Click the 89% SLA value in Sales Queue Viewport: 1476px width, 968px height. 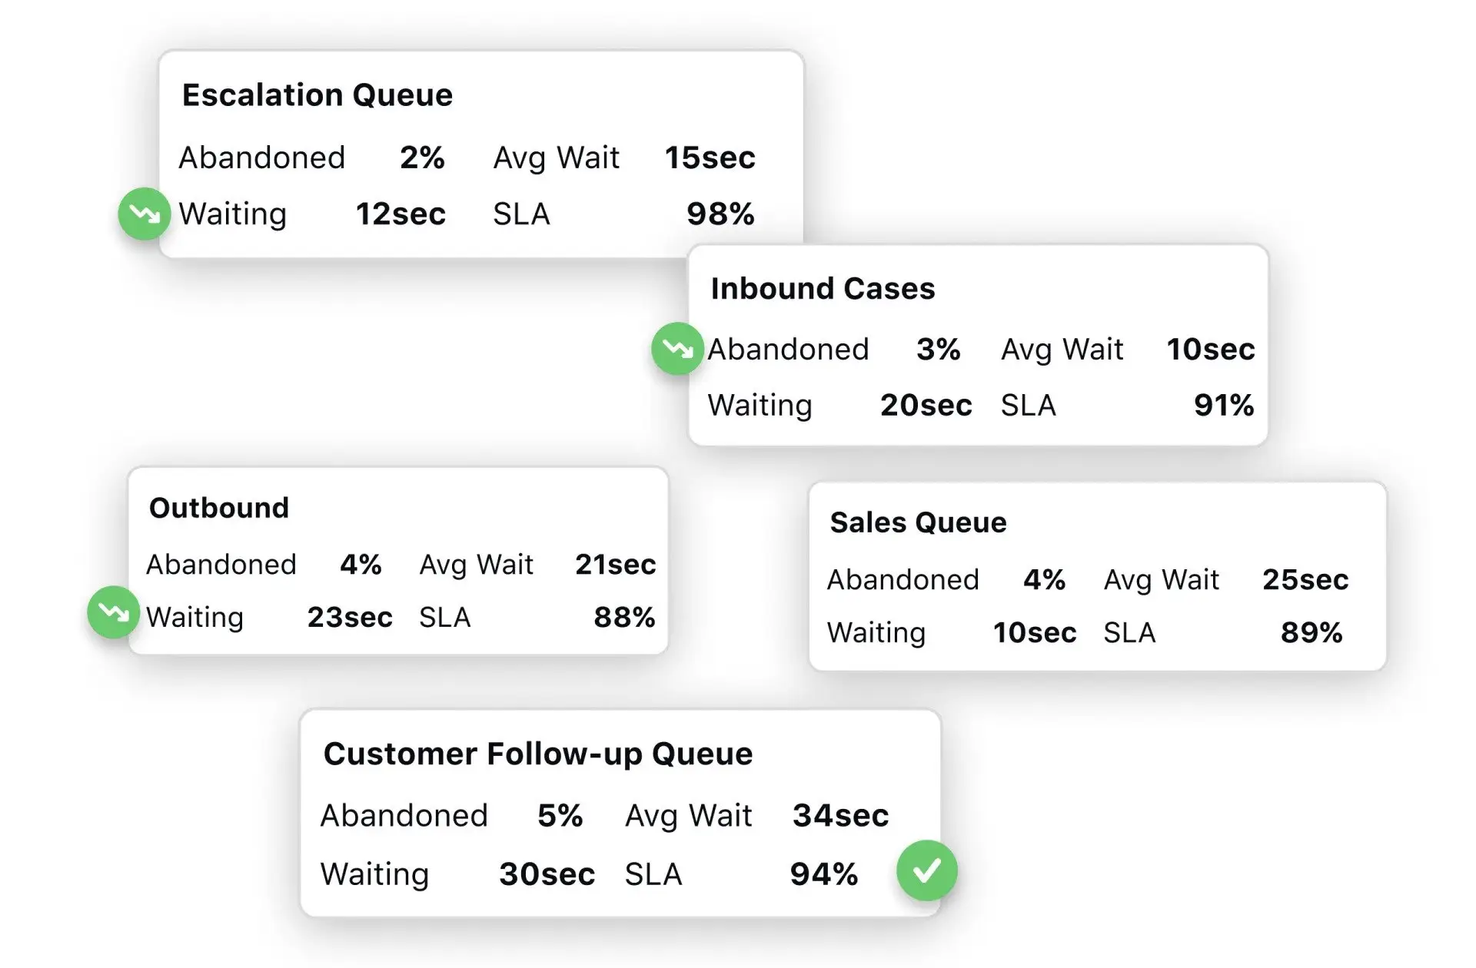(1311, 632)
